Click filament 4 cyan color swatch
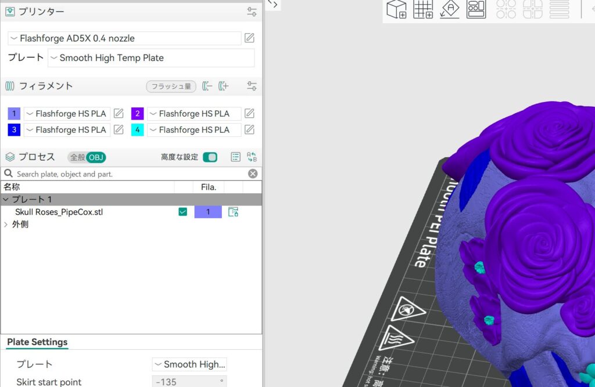 (x=138, y=130)
